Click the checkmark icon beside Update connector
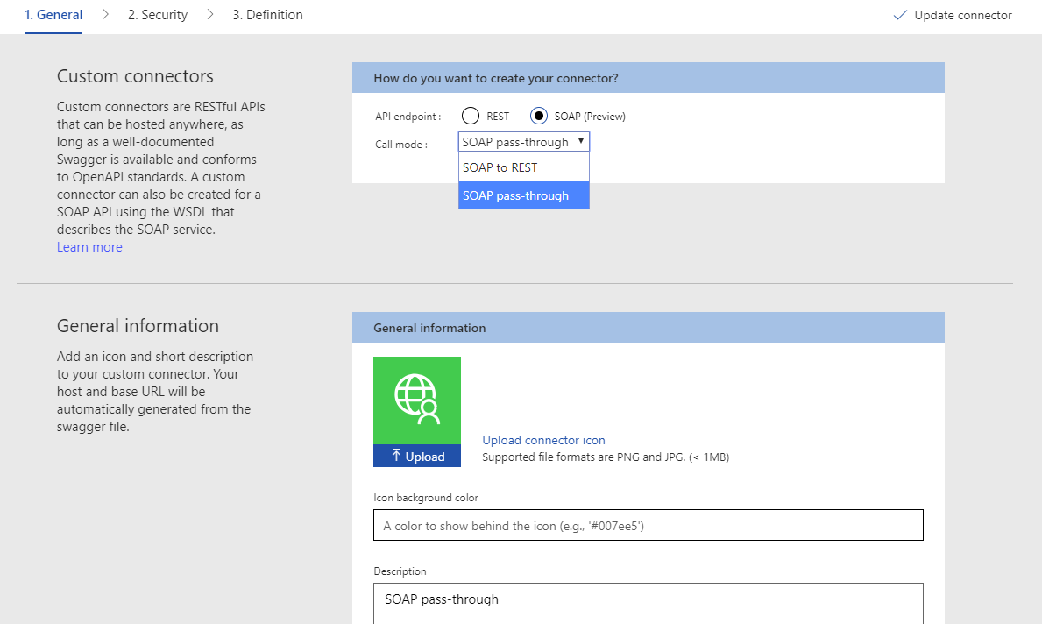 click(899, 15)
